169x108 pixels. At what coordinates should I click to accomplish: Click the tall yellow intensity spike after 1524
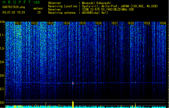point(73,104)
